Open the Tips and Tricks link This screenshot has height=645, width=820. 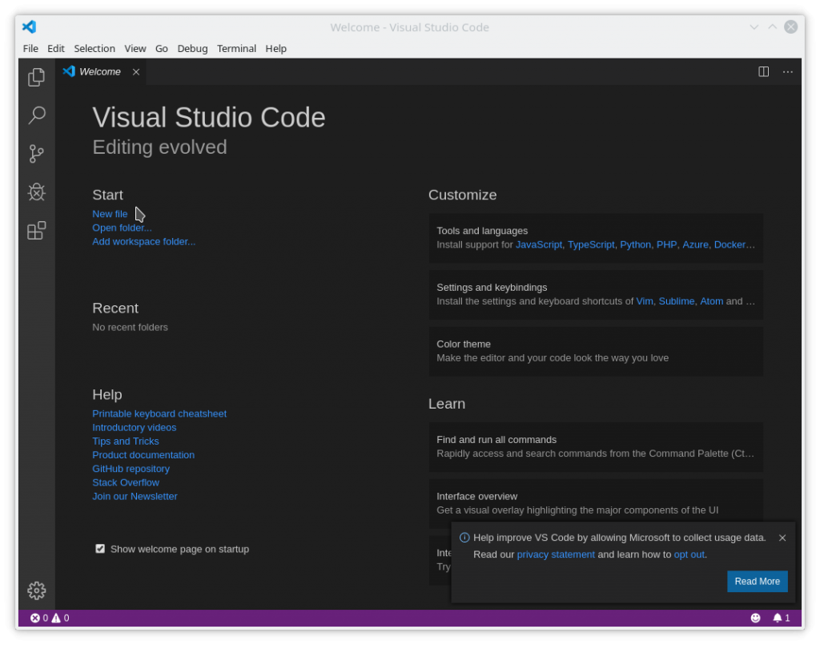tap(126, 441)
